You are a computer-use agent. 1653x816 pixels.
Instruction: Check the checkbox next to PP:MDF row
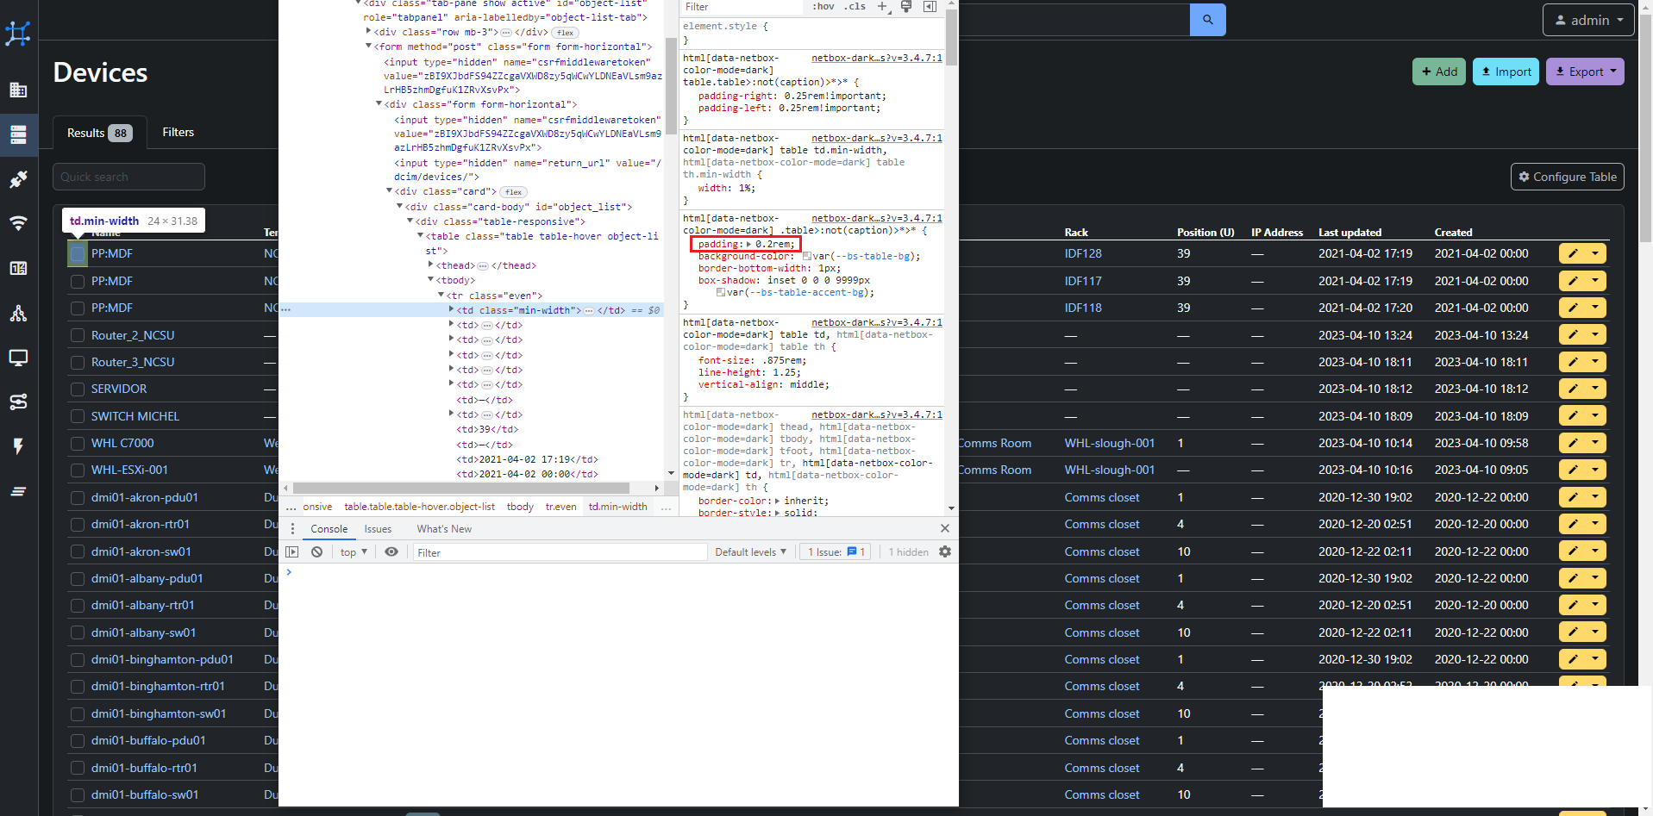click(77, 253)
